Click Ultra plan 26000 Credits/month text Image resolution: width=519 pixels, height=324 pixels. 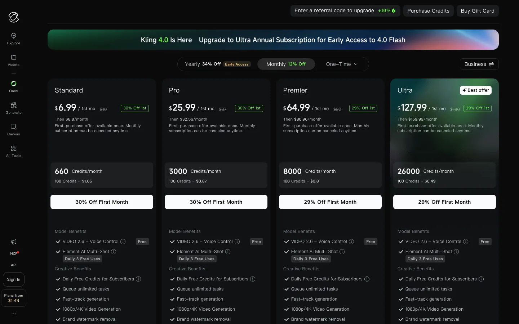[426, 171]
